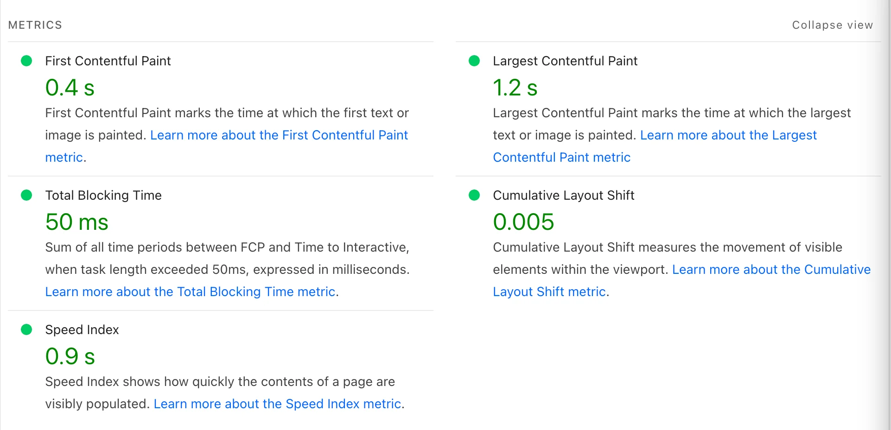The width and height of the screenshot is (891, 430).
Task: Follow the Learn more Cumulative Layout Shift link
Action: point(771,269)
